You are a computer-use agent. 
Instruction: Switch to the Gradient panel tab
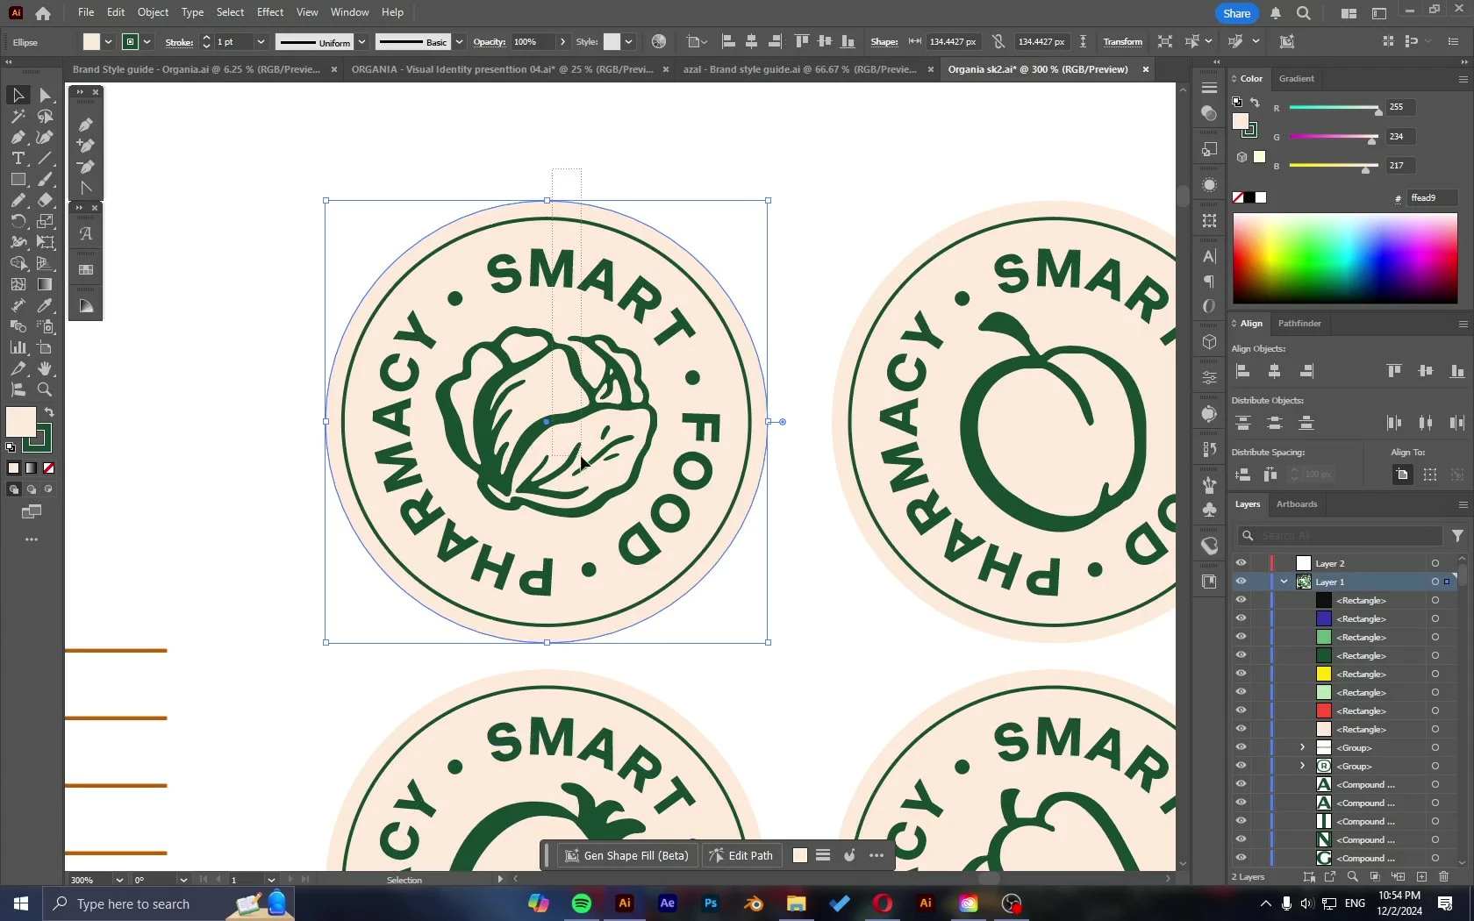pyautogui.click(x=1296, y=79)
